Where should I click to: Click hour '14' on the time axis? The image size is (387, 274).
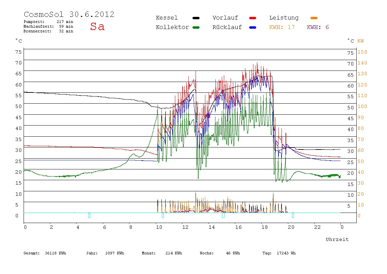pyautogui.click(x=211, y=227)
